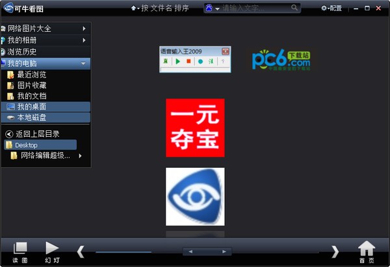The width and height of the screenshot is (390, 267).
Task: Open 浏览历史 browsing history
Action: 45,52
